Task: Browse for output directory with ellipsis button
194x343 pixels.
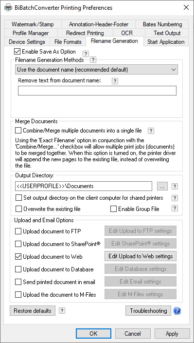Action: pos(162,187)
